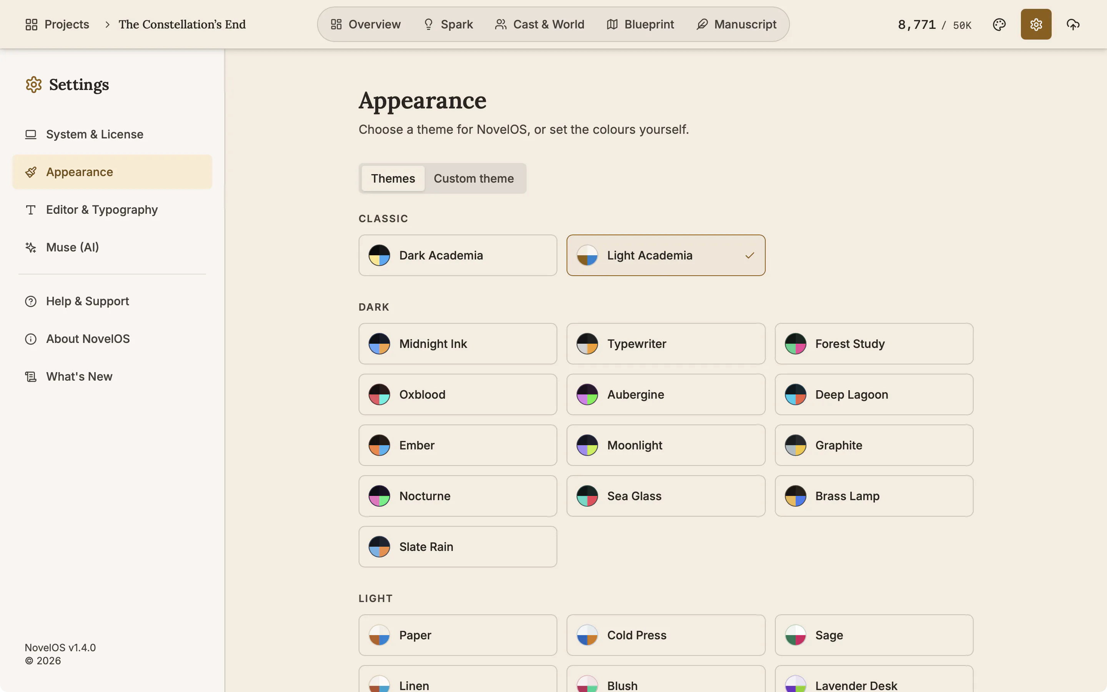Click the scroll icon beside What's New

point(31,377)
